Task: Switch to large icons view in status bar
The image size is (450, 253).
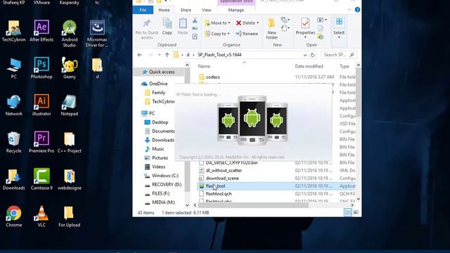Action: click(356, 212)
